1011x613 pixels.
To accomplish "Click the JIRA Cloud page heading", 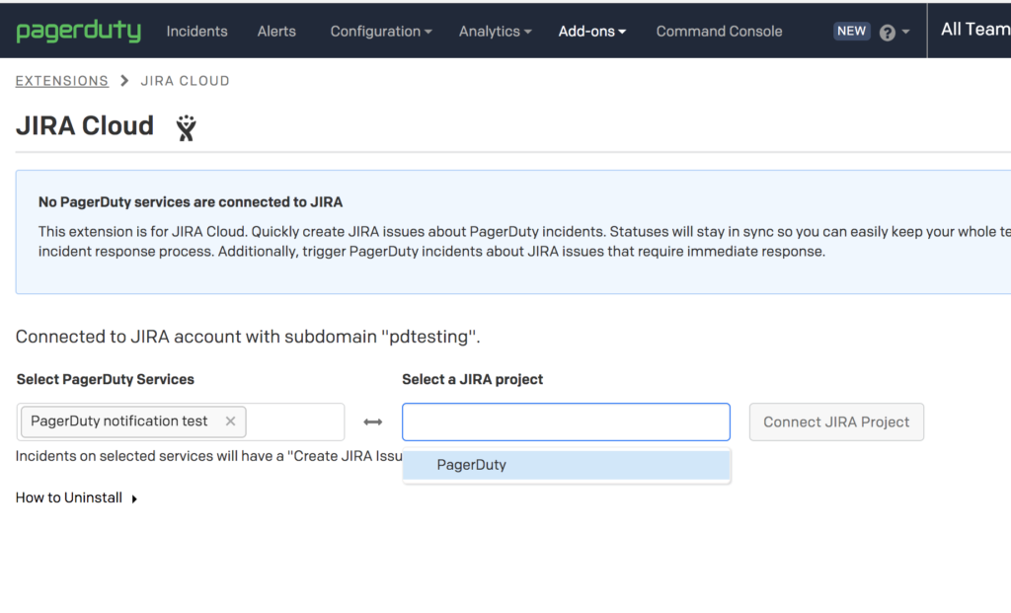I will 85,125.
